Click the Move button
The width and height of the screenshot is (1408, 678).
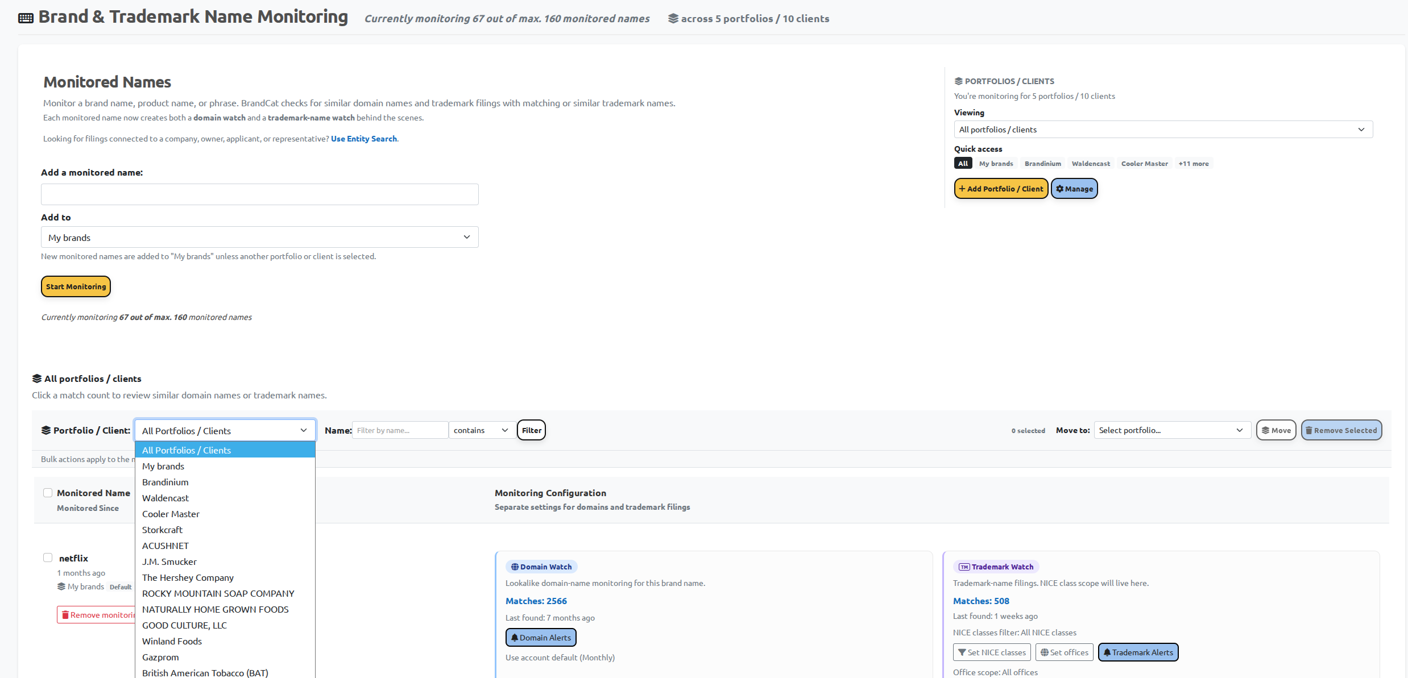(x=1276, y=430)
